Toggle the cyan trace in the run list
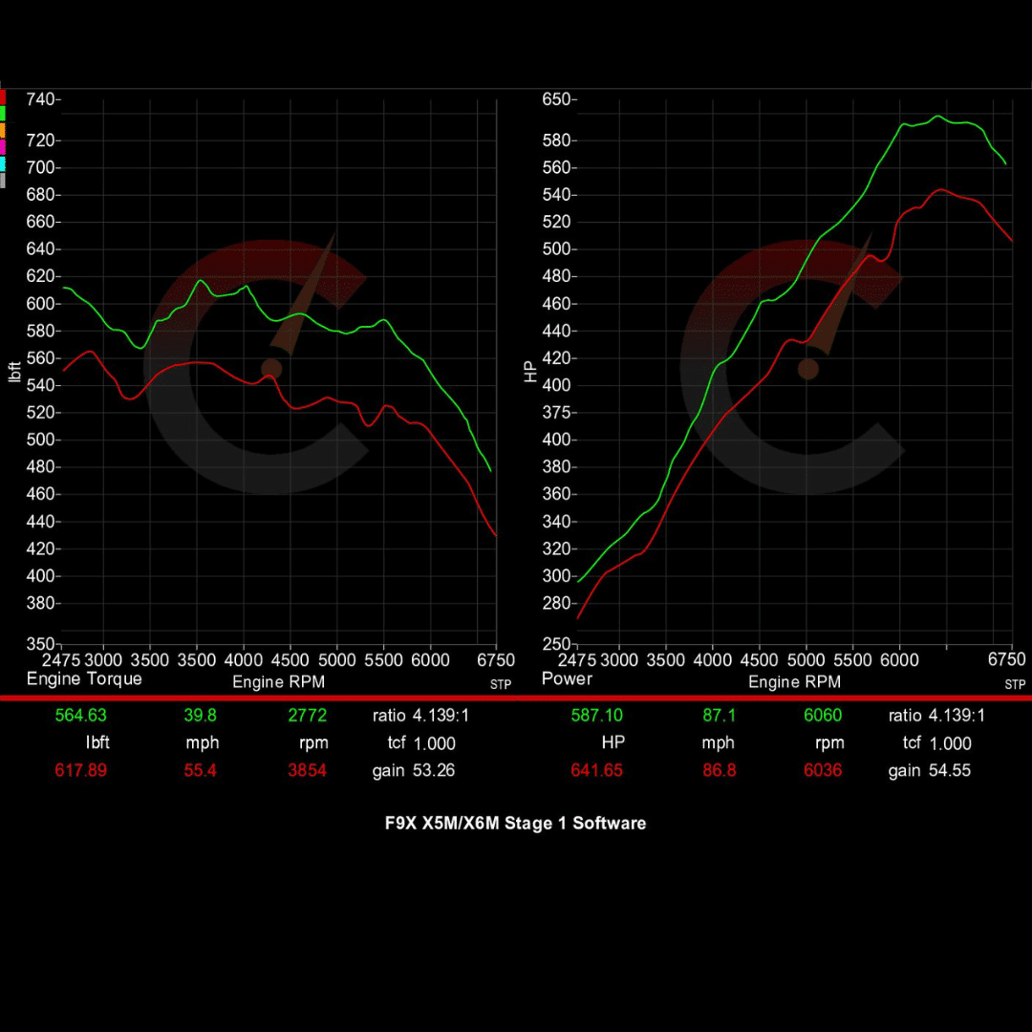Image resolution: width=1032 pixels, height=1032 pixels. 3,162
